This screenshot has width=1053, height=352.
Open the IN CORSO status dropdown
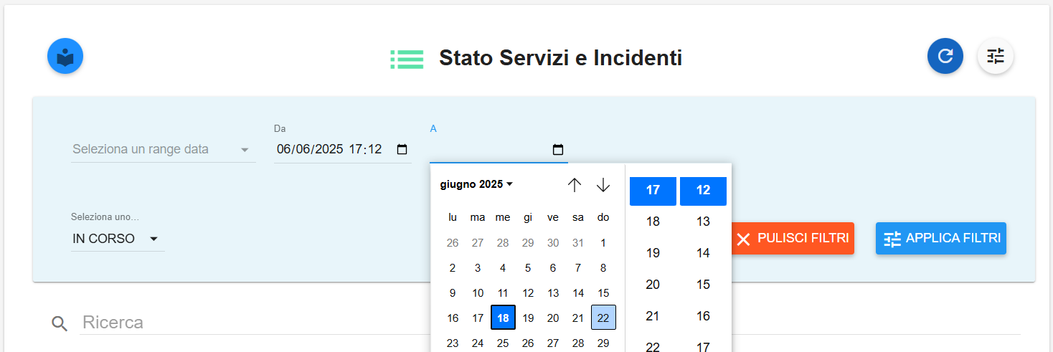click(118, 239)
